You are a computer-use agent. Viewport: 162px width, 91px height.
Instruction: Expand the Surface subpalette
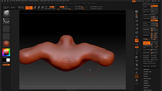click(x=146, y=76)
